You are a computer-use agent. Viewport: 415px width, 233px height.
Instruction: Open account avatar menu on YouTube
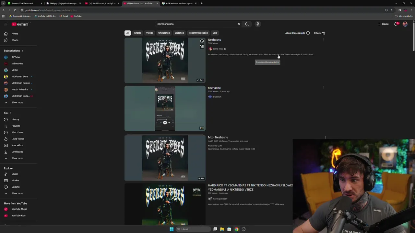(405, 24)
